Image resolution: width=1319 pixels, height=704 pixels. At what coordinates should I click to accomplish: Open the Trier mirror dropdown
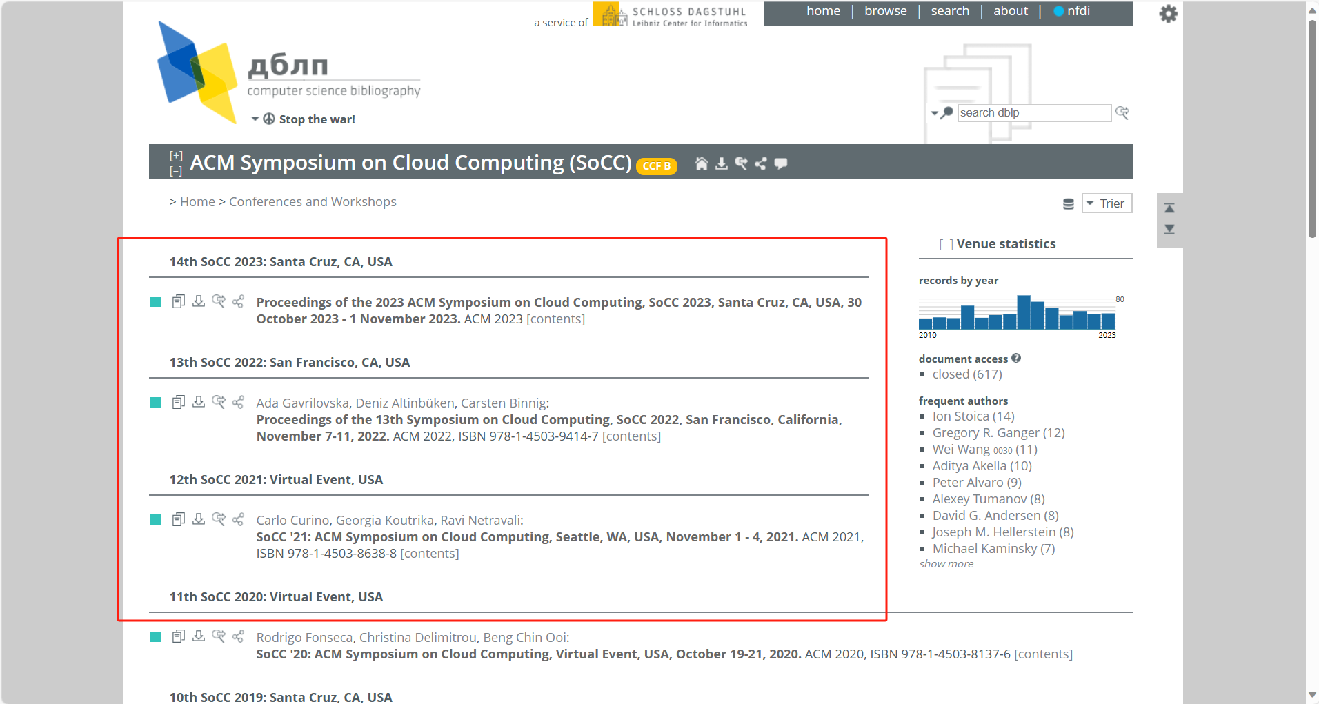(1107, 203)
